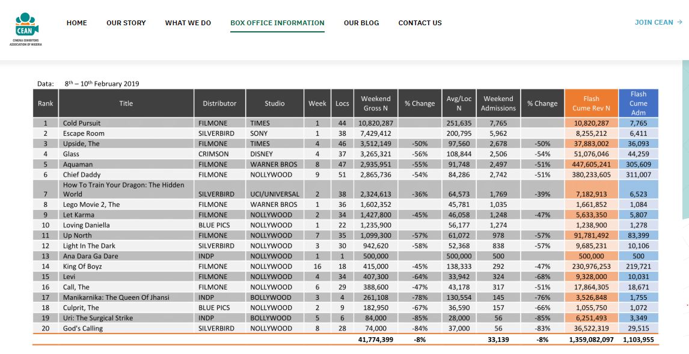Image resolution: width=689 pixels, height=354 pixels.
Task: Open the Home menu item
Action: tap(76, 23)
